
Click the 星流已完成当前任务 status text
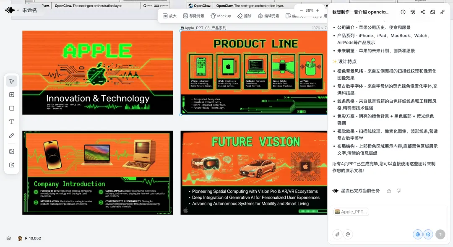point(360,191)
